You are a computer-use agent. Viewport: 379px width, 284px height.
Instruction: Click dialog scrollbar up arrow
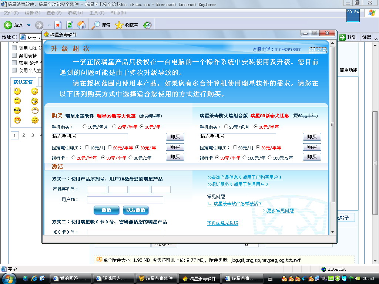(x=333, y=43)
